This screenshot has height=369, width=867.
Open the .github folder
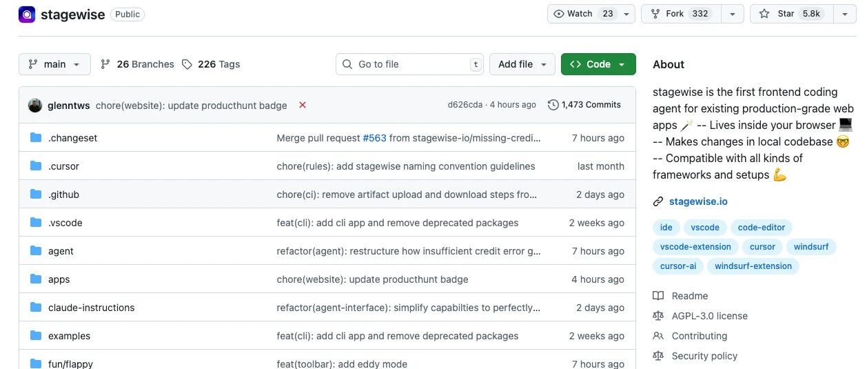coord(63,195)
